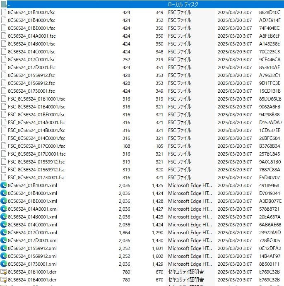Select file icon of 8C56524_01B10001.fsc

point(4,12)
